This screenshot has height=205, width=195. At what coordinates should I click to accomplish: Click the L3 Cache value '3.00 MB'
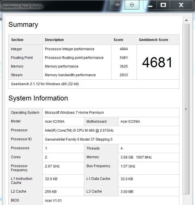tap(127, 192)
